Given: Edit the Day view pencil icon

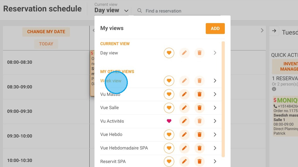Looking at the screenshot, I should pyautogui.click(x=184, y=53).
